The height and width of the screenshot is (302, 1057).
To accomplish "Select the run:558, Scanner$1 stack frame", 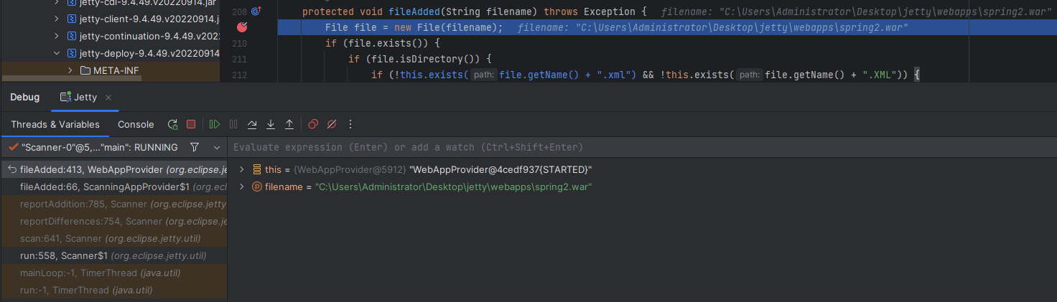I will pyautogui.click(x=113, y=255).
